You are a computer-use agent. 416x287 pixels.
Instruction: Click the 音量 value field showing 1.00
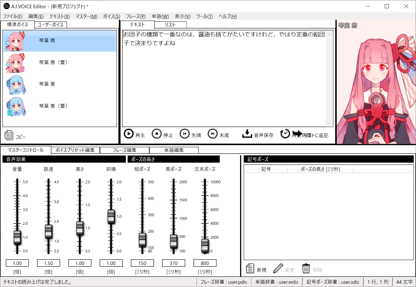pyautogui.click(x=17, y=263)
